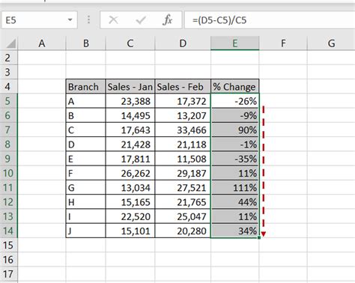
Task: Select column B header
Action: [86, 43]
